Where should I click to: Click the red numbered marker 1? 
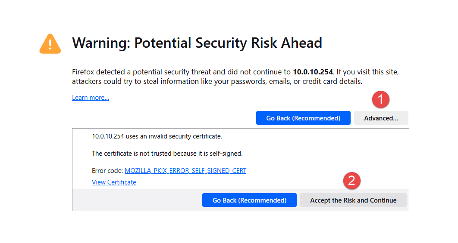pyautogui.click(x=380, y=99)
